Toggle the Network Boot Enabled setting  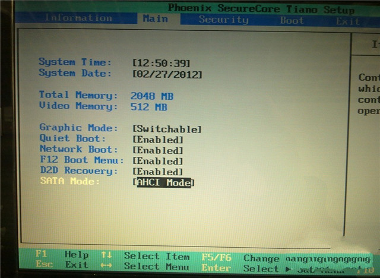(x=158, y=150)
